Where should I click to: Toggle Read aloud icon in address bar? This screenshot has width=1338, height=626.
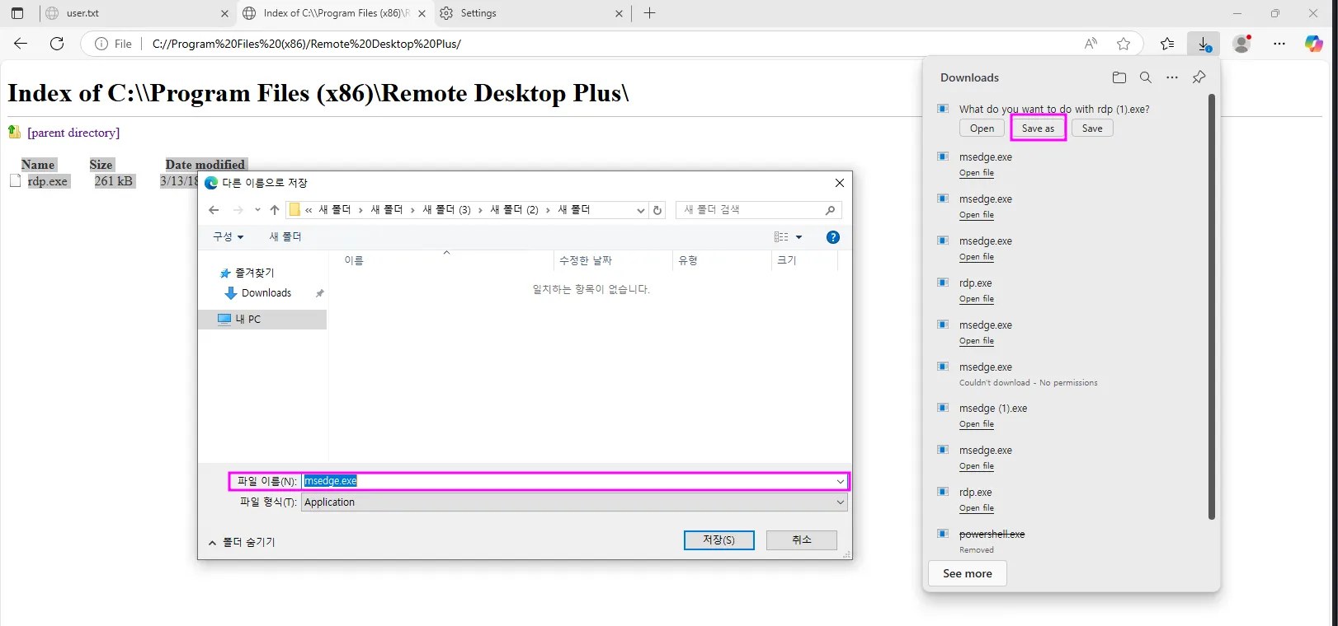coord(1091,44)
